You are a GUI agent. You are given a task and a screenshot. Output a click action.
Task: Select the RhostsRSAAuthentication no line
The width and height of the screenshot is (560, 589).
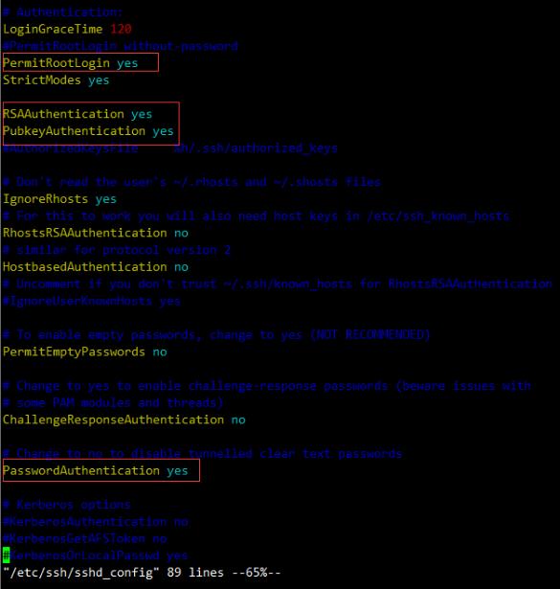pyautogui.click(x=96, y=233)
